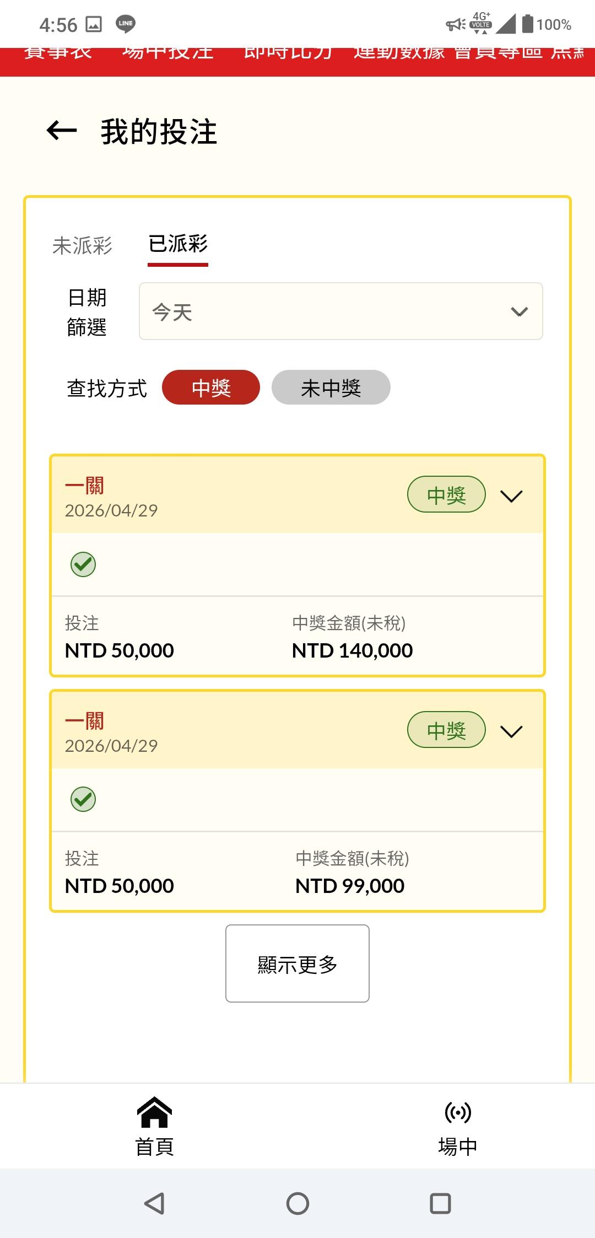
Task: Open the 今天 date filter dropdown
Action: [340, 311]
